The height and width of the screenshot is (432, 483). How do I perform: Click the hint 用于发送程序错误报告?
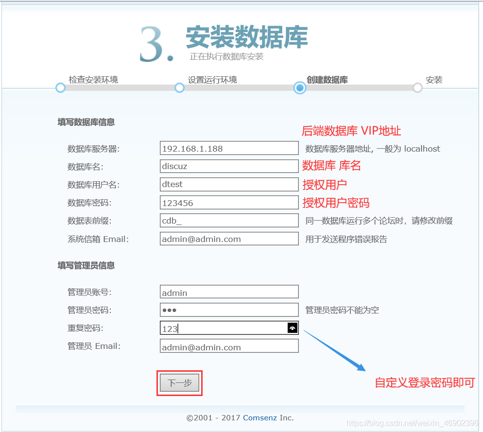click(346, 239)
